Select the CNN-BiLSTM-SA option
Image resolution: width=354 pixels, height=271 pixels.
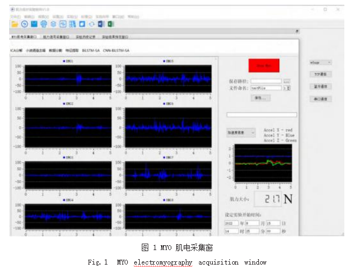point(116,50)
